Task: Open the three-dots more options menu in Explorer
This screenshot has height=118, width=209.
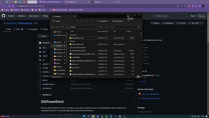Action: 128,21
